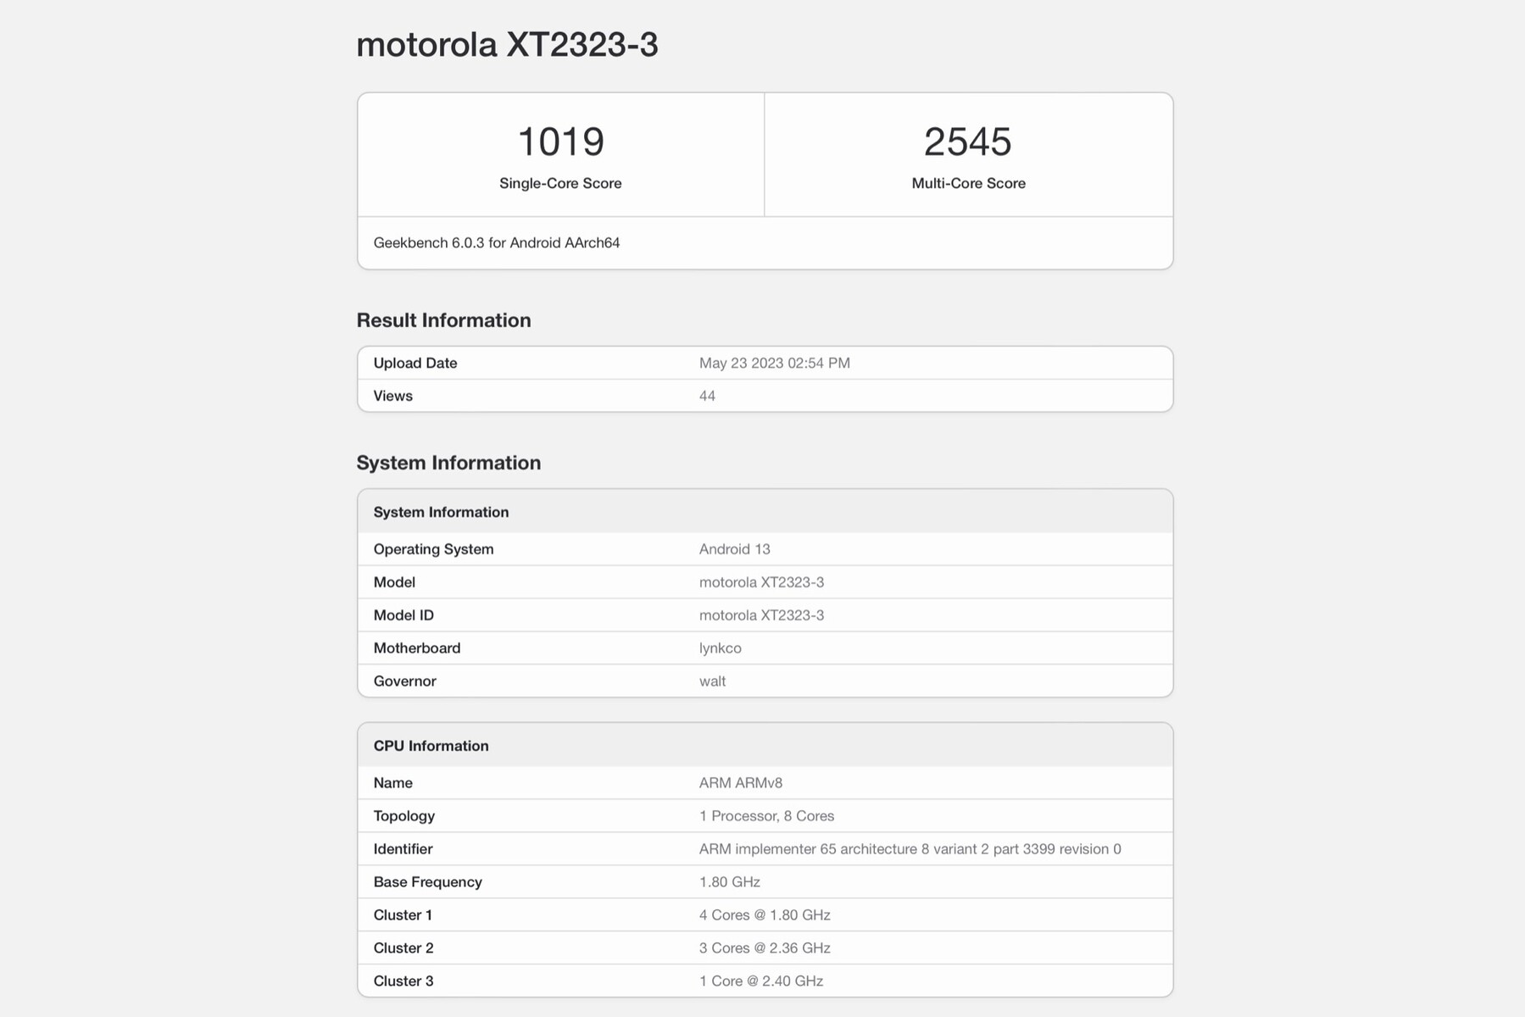The height and width of the screenshot is (1017, 1525).
Task: Select the Single-Core Score label
Action: pyautogui.click(x=560, y=183)
